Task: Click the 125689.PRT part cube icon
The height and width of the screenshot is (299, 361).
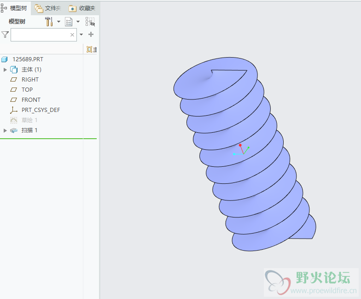Action: pyautogui.click(x=5, y=59)
